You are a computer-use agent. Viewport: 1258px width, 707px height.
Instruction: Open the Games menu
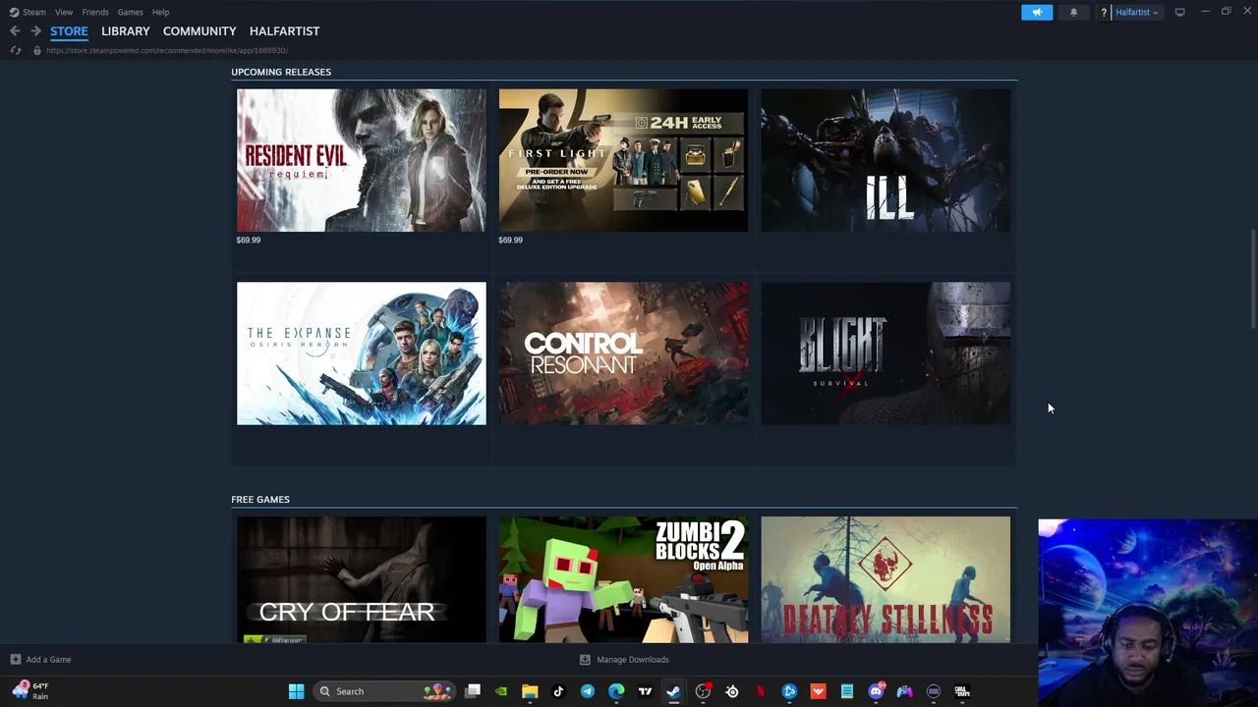[130, 12]
